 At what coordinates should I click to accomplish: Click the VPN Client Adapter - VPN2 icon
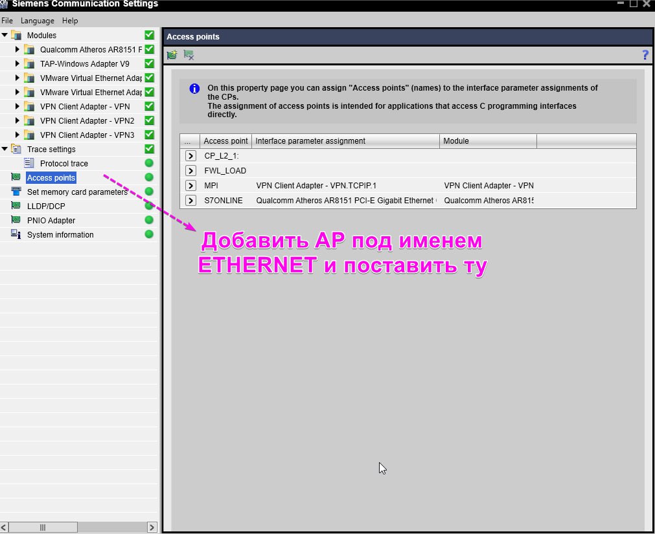point(29,121)
